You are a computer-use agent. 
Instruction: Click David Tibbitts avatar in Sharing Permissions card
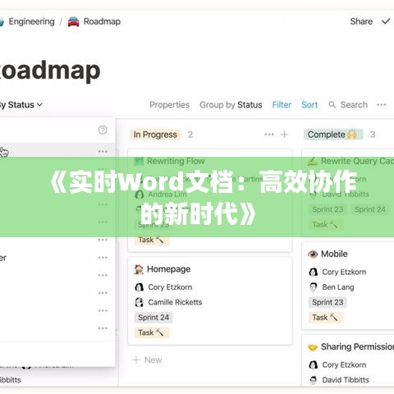coord(314,380)
